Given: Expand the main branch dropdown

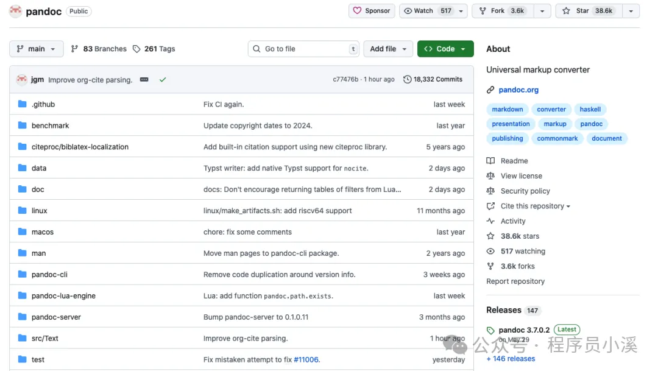Looking at the screenshot, I should click(x=36, y=49).
